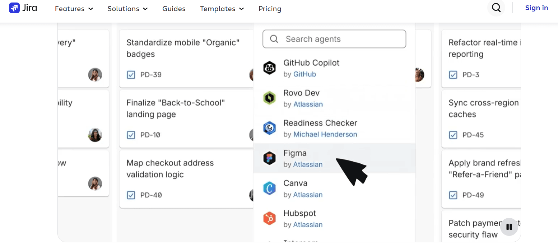
Task: Go to the Jira home logo
Action: 23,8
